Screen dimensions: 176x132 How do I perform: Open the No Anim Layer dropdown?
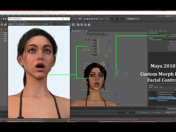pos(157,112)
